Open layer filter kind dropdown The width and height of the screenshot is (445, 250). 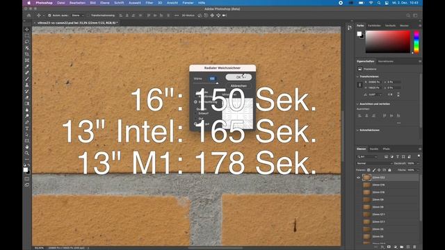pos(367,157)
